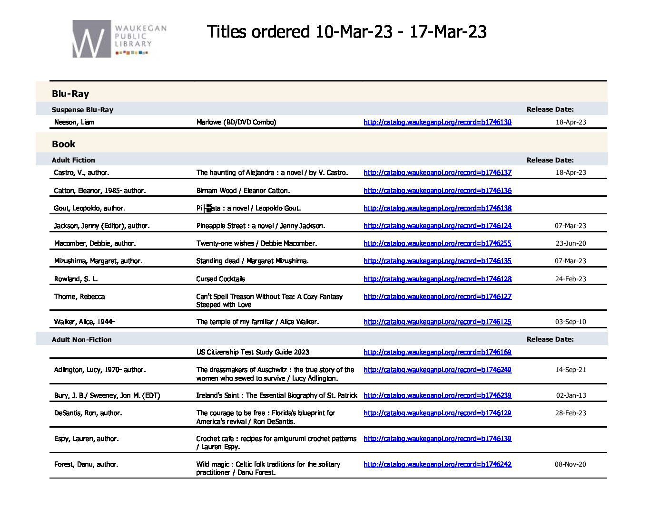Select title 'Ireland's Saint : The Essential Biography of St. Patrick'
Screen dimensions: 670x517
(276, 395)
